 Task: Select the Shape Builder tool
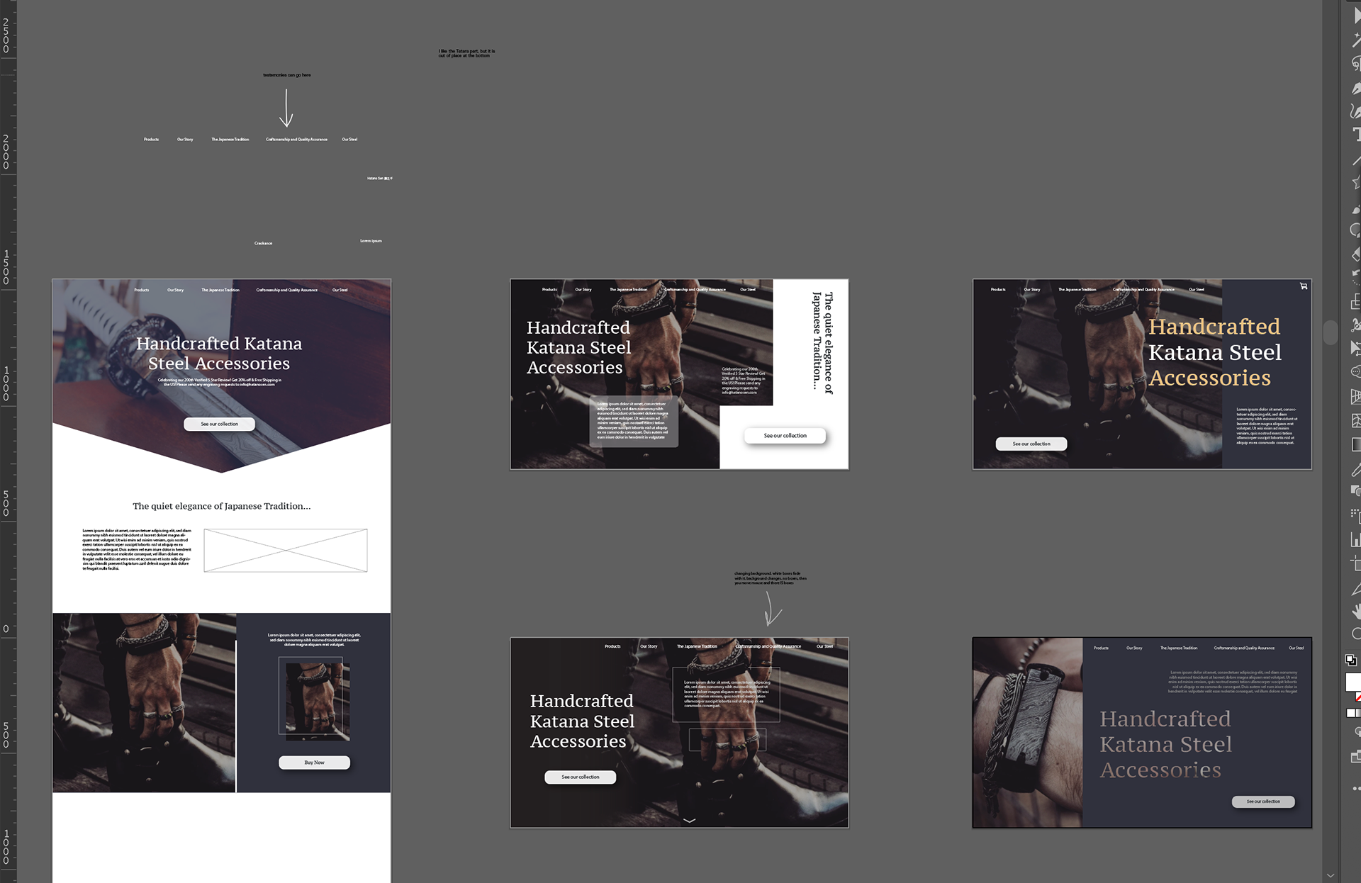pyautogui.click(x=1355, y=372)
